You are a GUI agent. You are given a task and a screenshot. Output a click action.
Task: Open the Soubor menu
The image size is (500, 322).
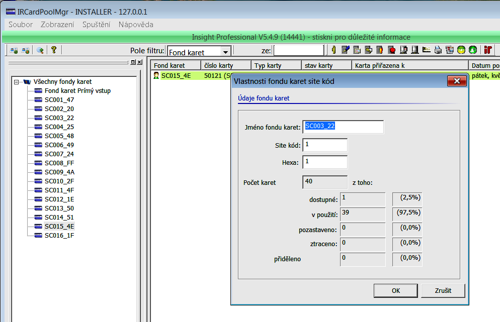pos(21,25)
